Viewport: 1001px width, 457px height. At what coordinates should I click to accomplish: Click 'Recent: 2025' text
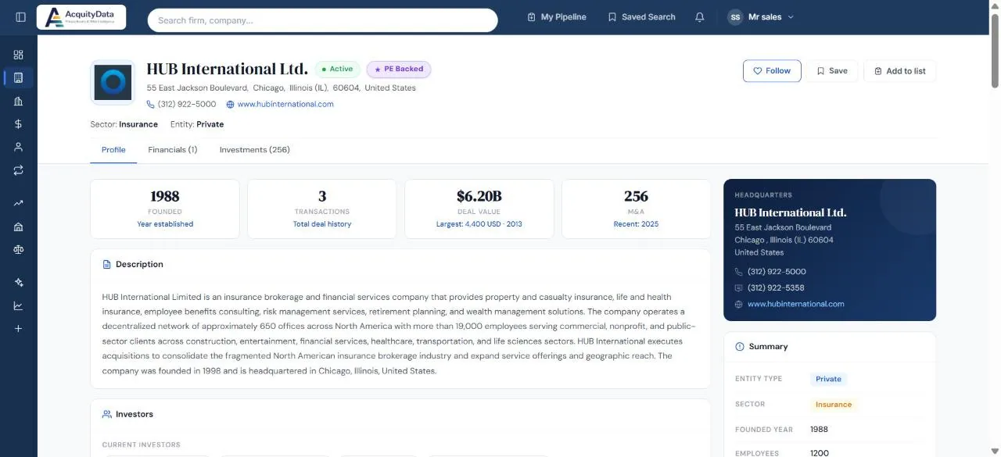(637, 224)
